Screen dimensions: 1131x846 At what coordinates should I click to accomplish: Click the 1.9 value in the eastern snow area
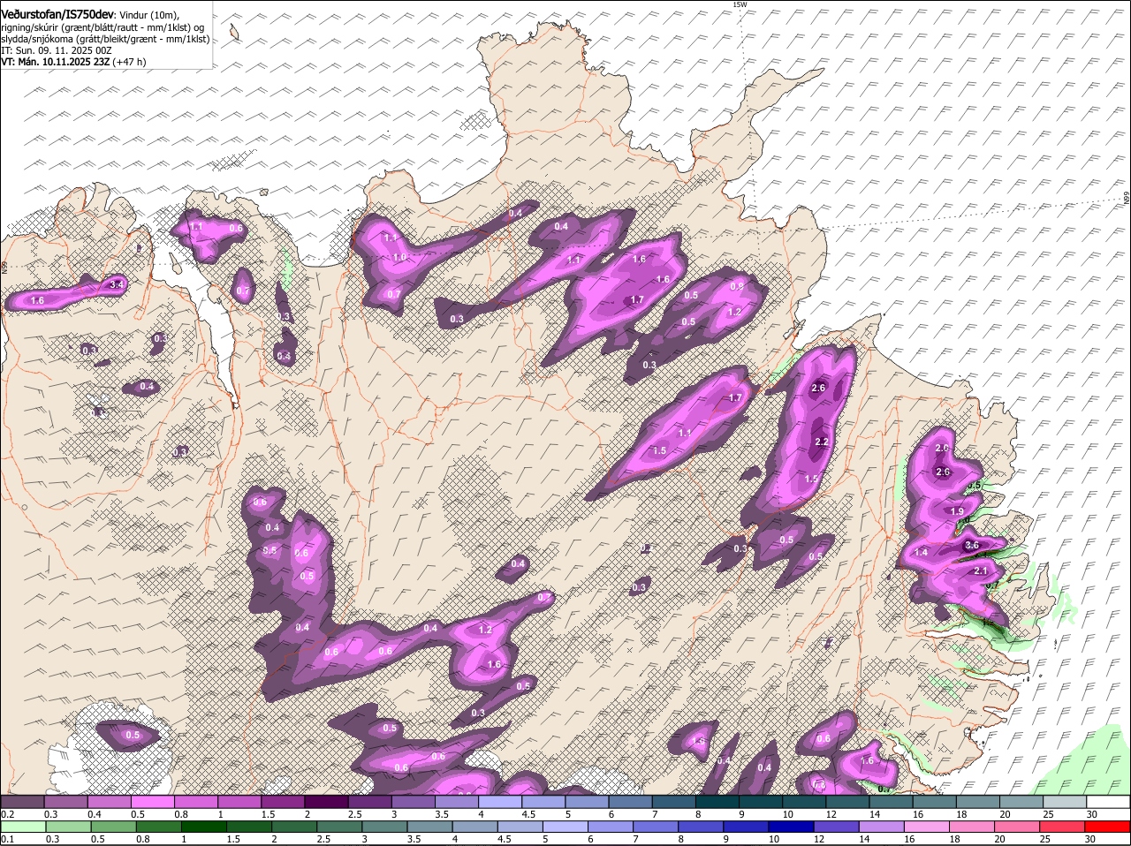pos(957,511)
